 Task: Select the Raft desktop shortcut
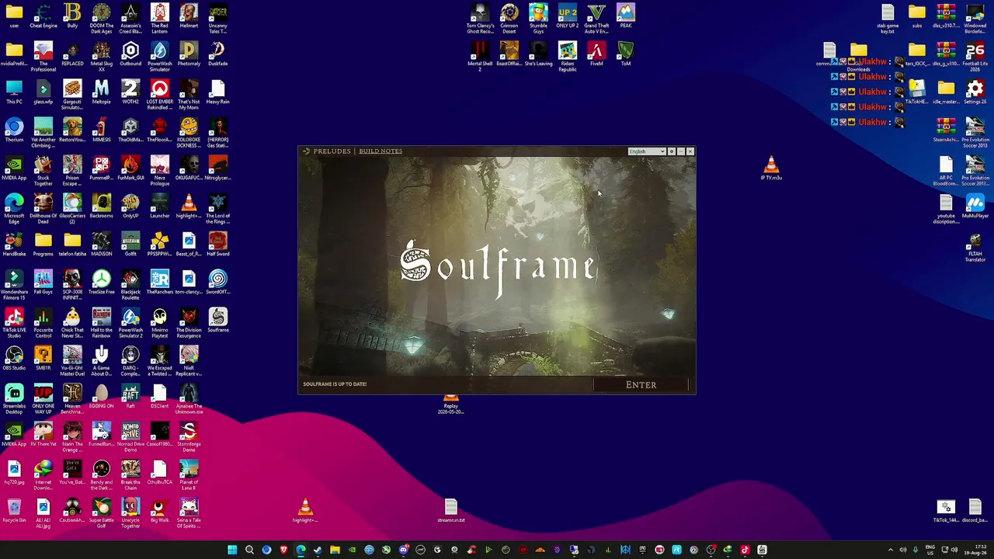pos(130,397)
